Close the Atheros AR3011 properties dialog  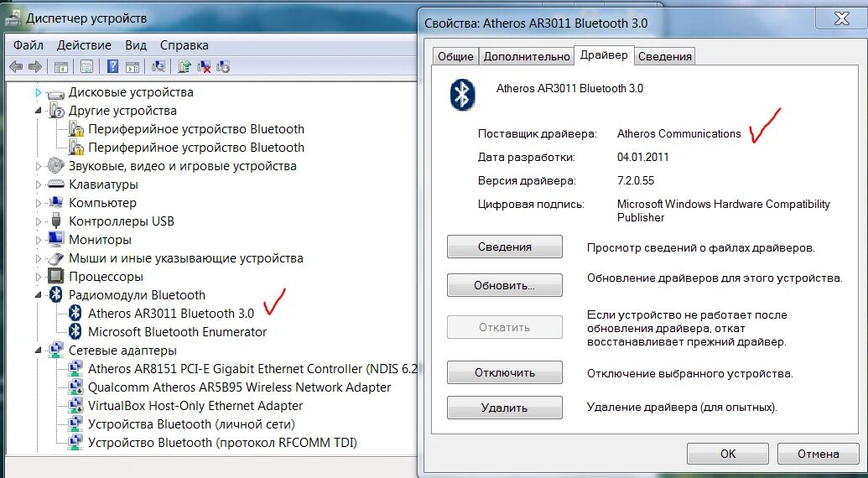click(841, 18)
